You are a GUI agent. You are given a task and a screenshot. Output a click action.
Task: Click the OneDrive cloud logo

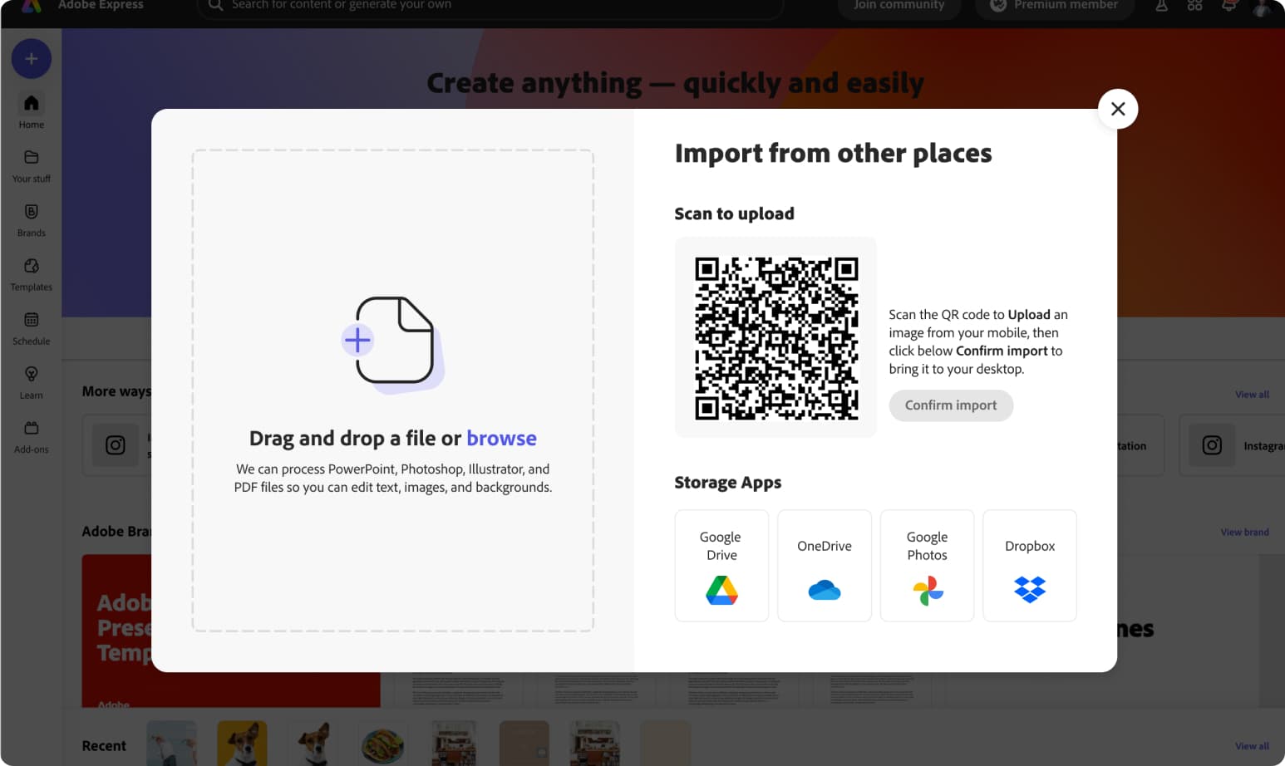click(825, 591)
